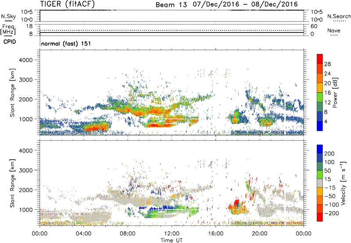Click the 08:00 time tick label
351x243 pixels.
(x=128, y=234)
